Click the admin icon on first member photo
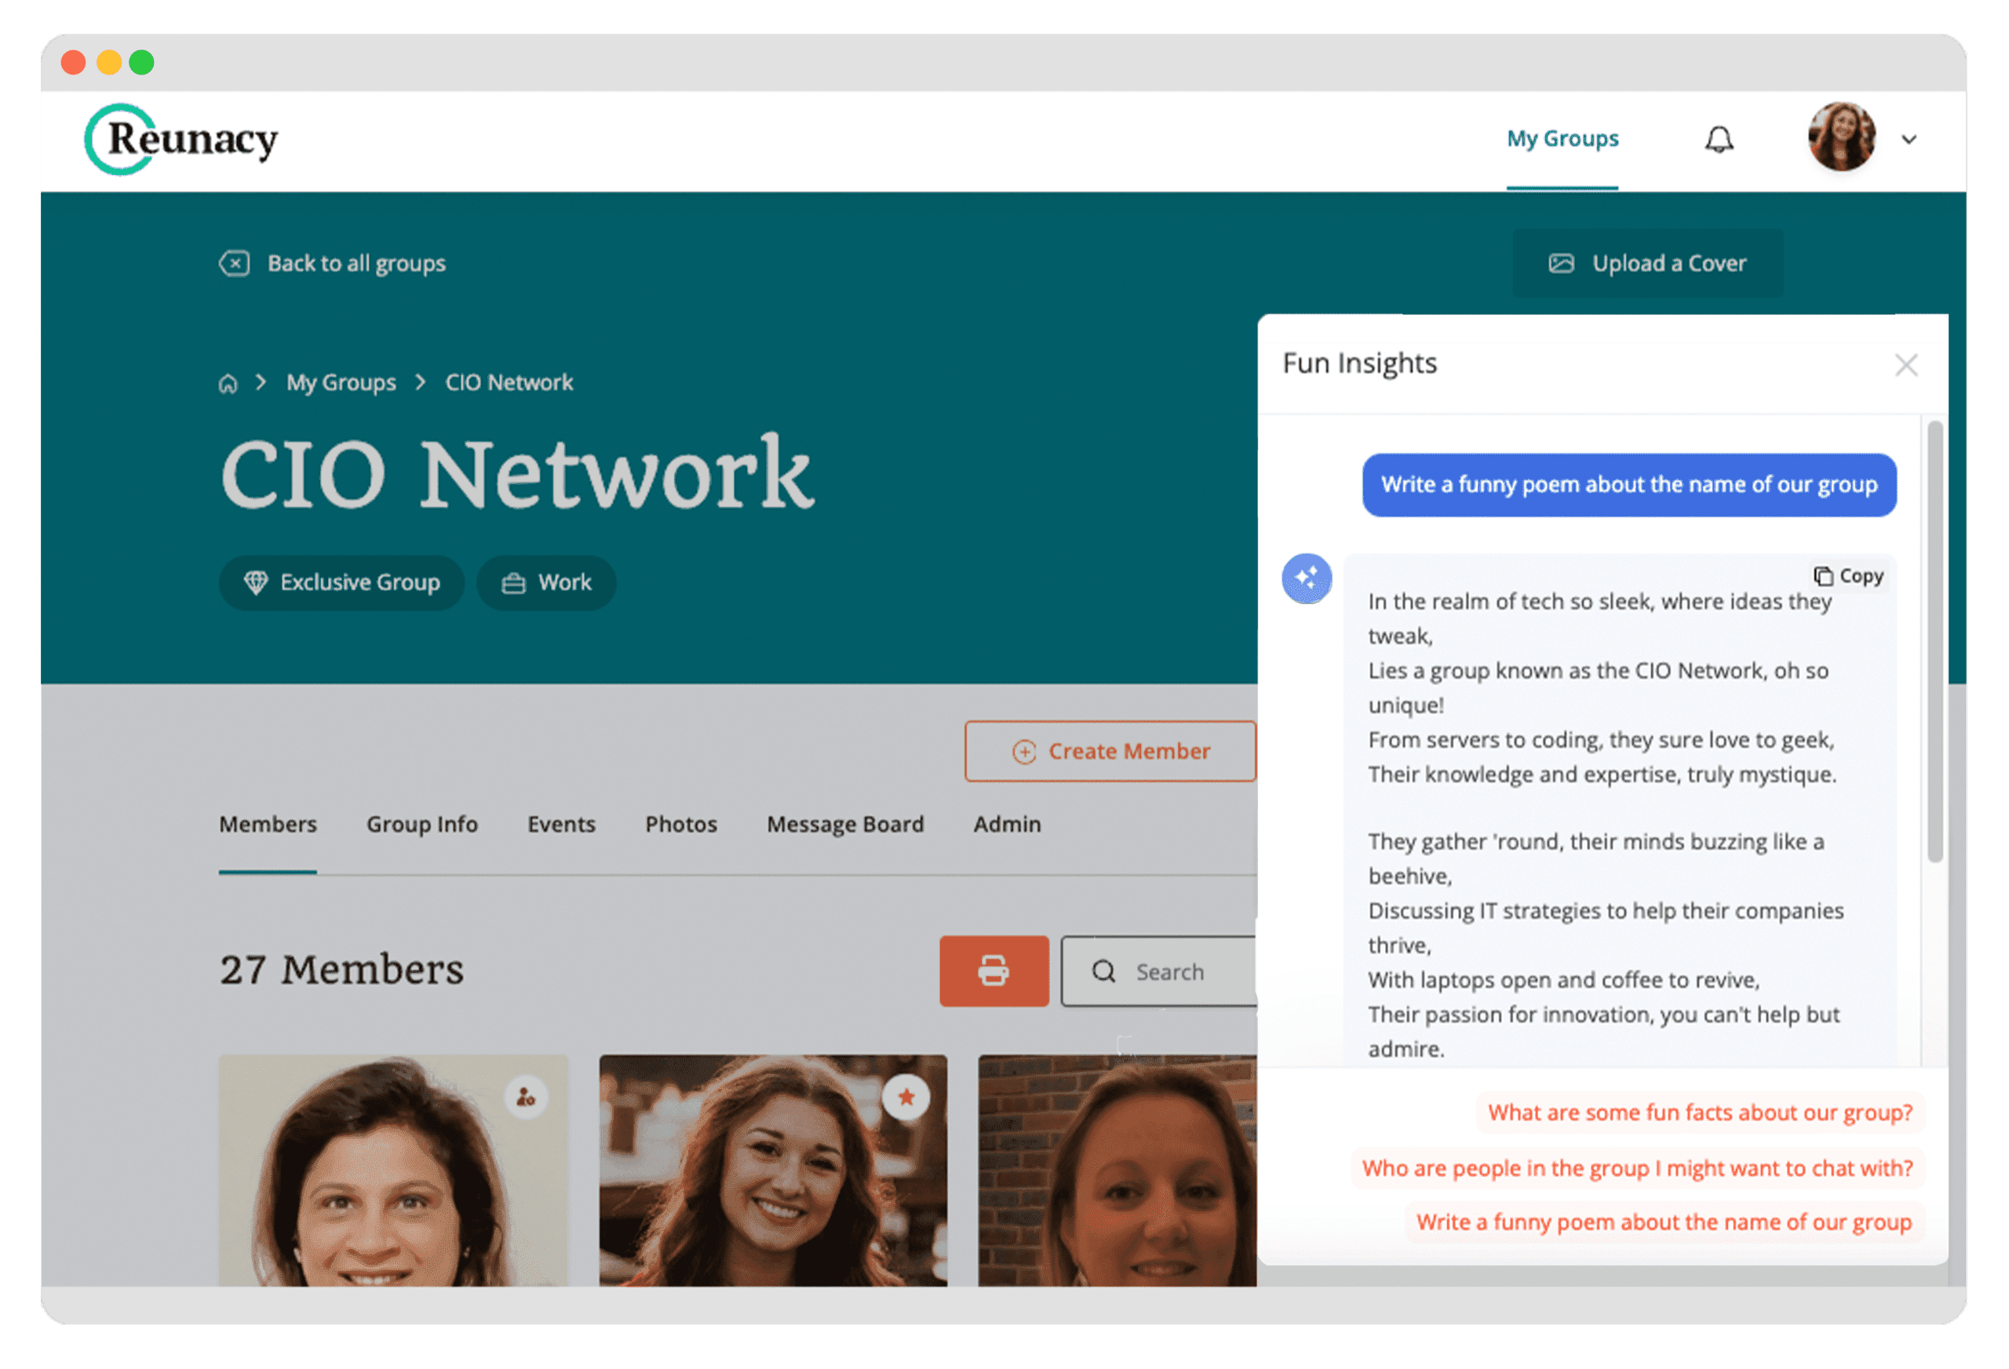Viewport: 2009px width, 1369px height. click(x=526, y=1098)
